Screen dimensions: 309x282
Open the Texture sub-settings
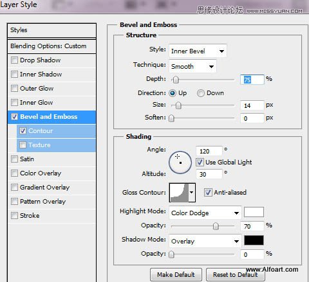[39, 145]
